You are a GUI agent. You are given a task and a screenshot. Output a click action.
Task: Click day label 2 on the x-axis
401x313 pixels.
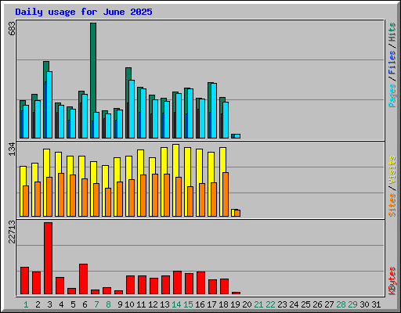(x=38, y=304)
